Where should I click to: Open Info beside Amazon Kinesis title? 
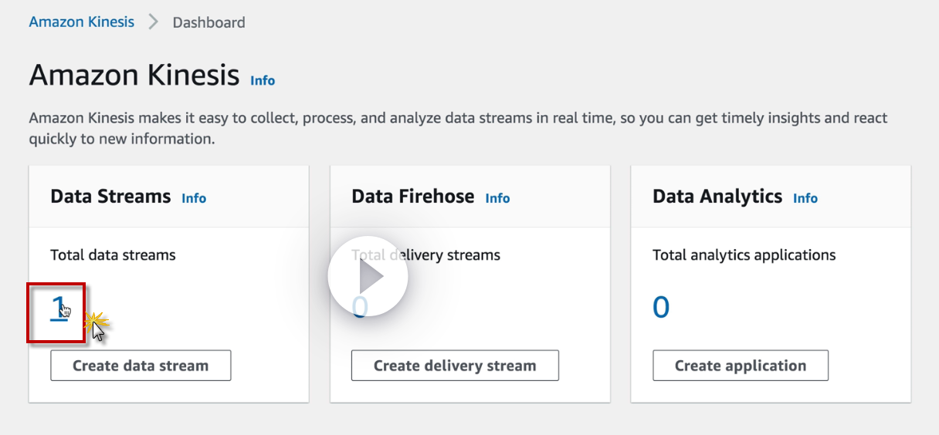pos(263,80)
